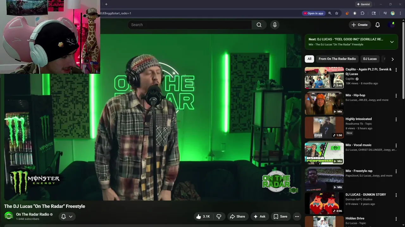Screen dimensions: 405x227
Task: Show more filter chips with the right arrow
Action: point(393,59)
